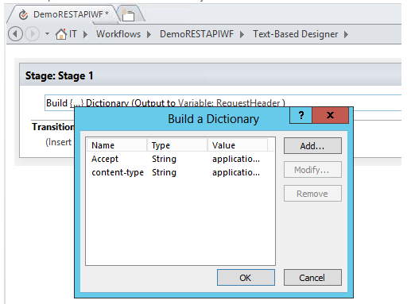411x304 pixels.
Task: Click the back navigation arrow icon
Action: coord(15,34)
